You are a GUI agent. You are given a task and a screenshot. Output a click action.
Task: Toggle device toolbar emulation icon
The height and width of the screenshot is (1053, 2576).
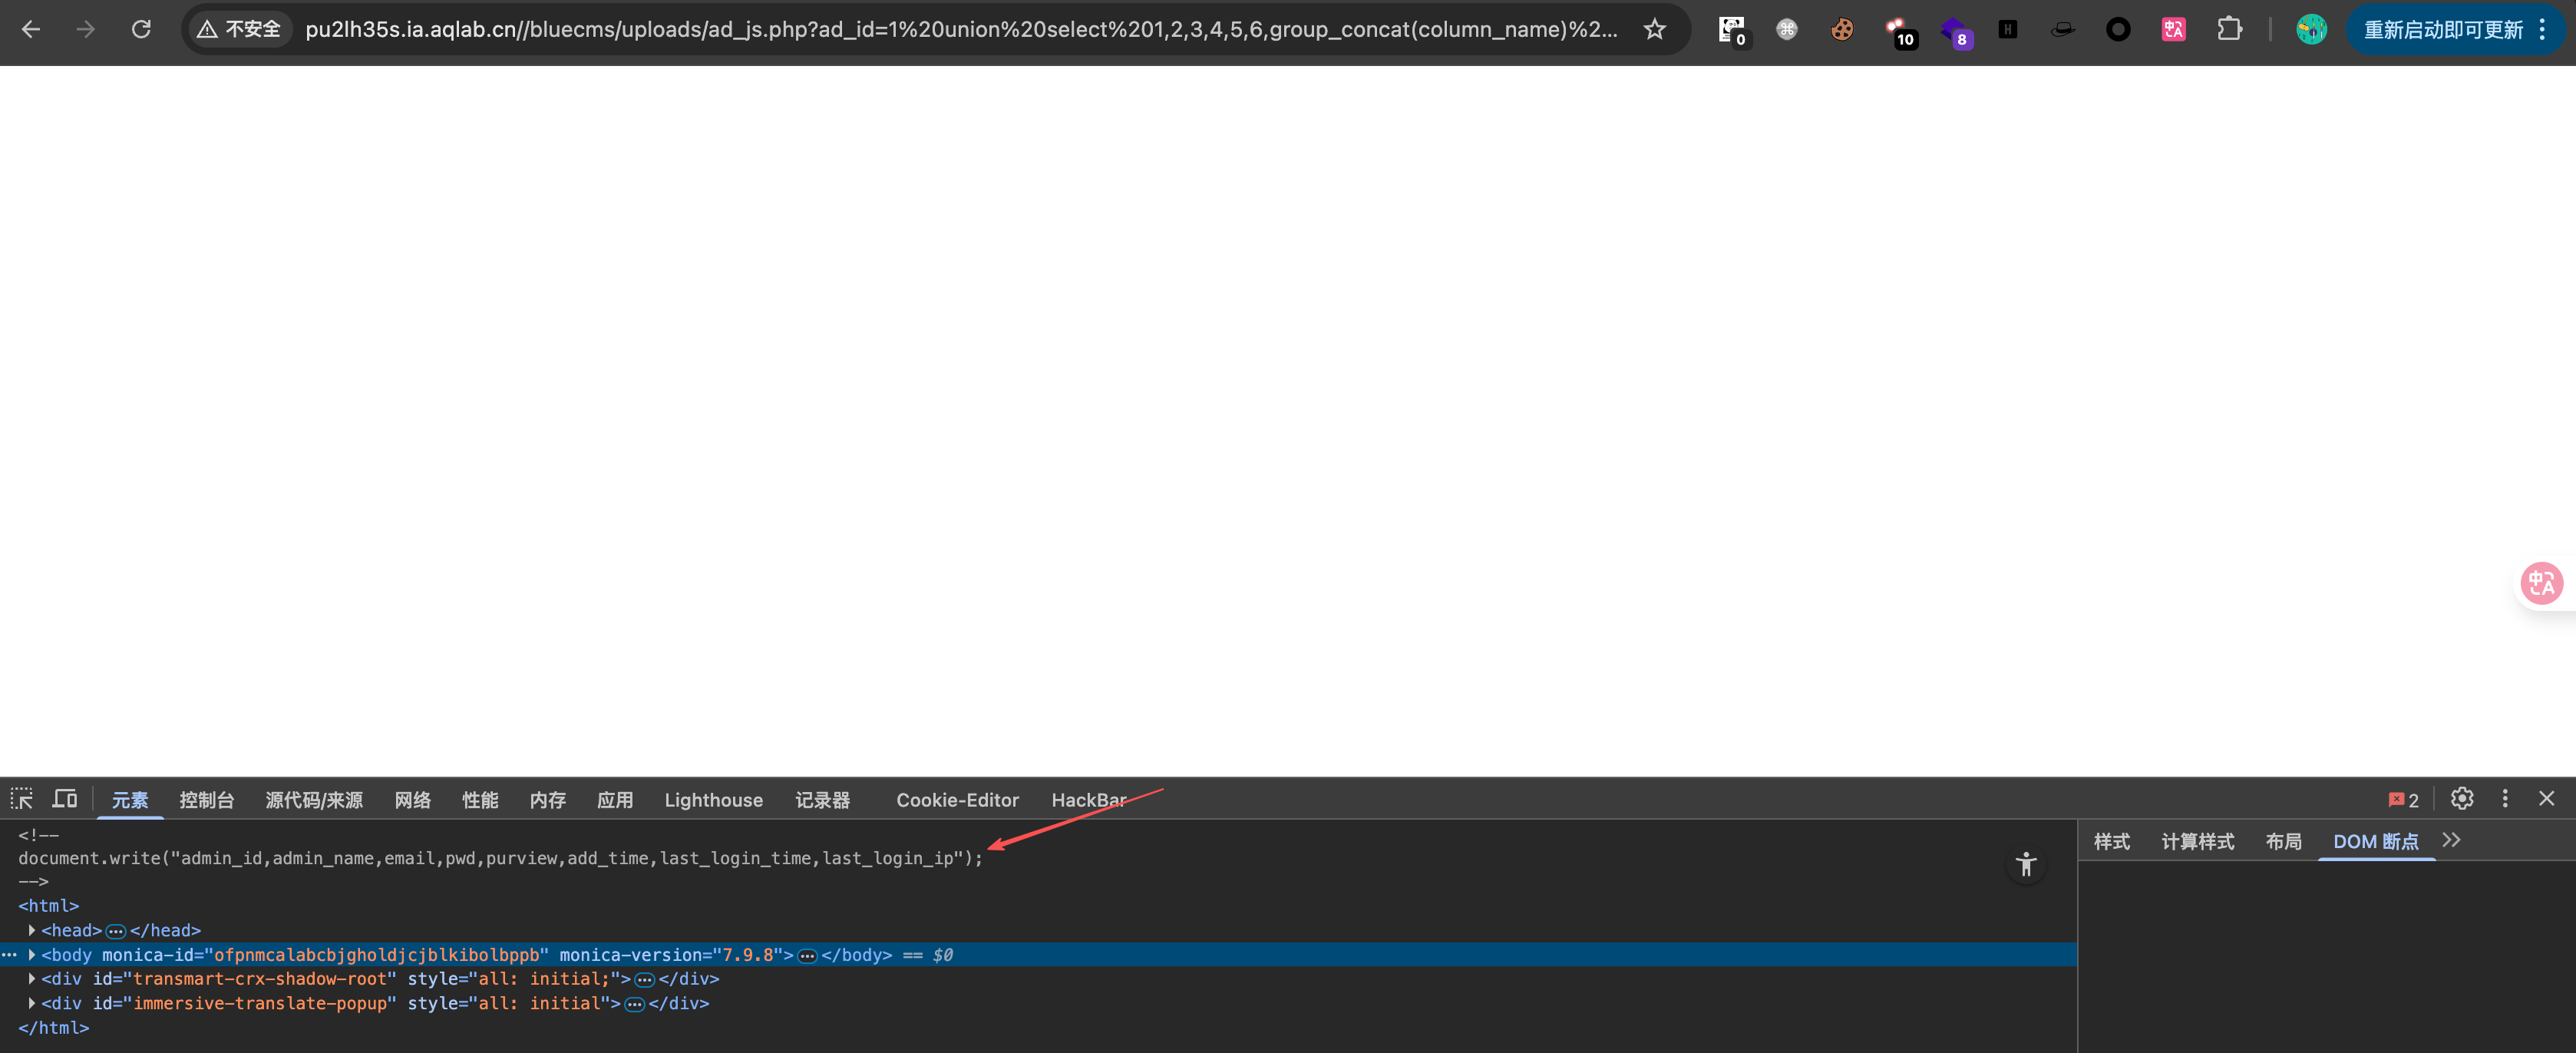[65, 798]
